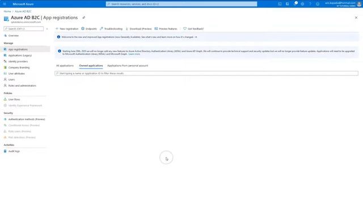The image size is (363, 204).
Task: Click the info icon in ADAL notice
Action: 60,51
